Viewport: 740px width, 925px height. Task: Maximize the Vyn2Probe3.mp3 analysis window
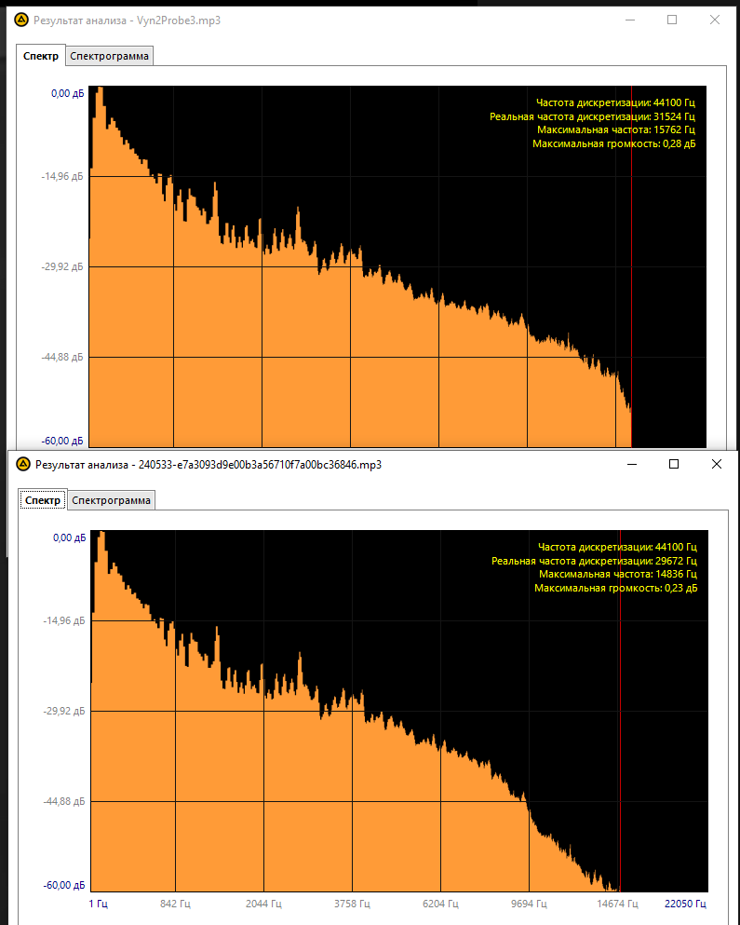tap(672, 20)
